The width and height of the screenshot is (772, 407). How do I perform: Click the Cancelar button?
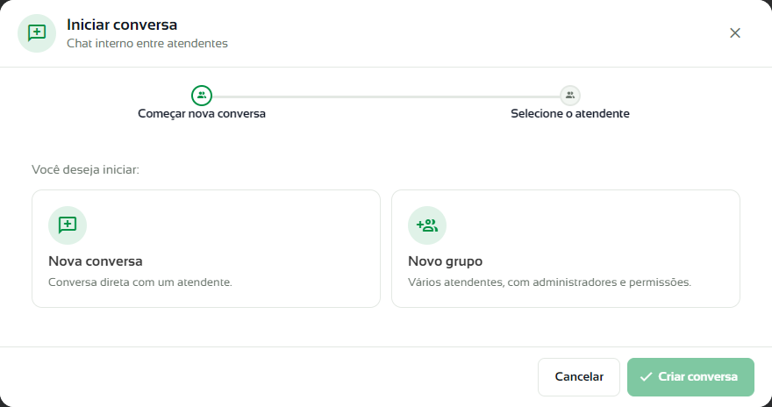coord(579,377)
